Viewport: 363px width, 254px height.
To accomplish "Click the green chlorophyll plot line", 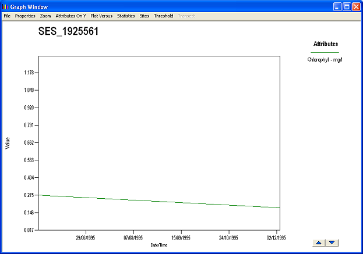I will 157,202.
